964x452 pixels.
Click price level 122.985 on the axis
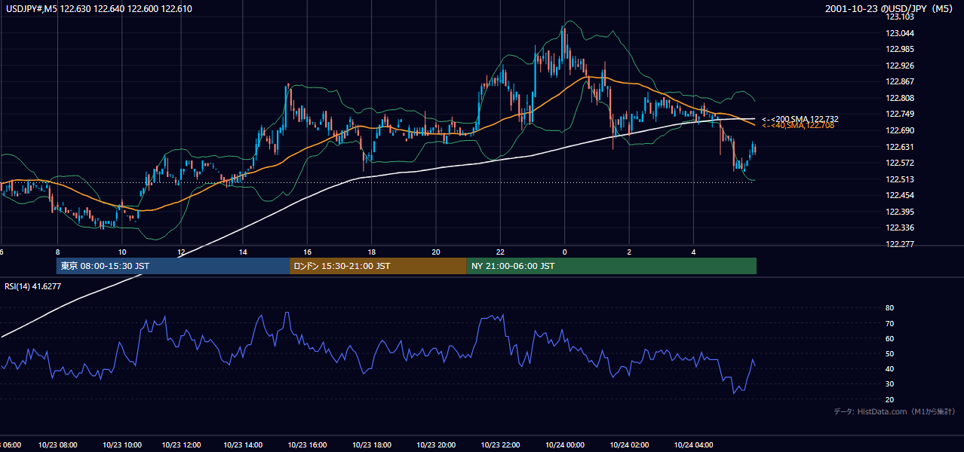point(899,49)
